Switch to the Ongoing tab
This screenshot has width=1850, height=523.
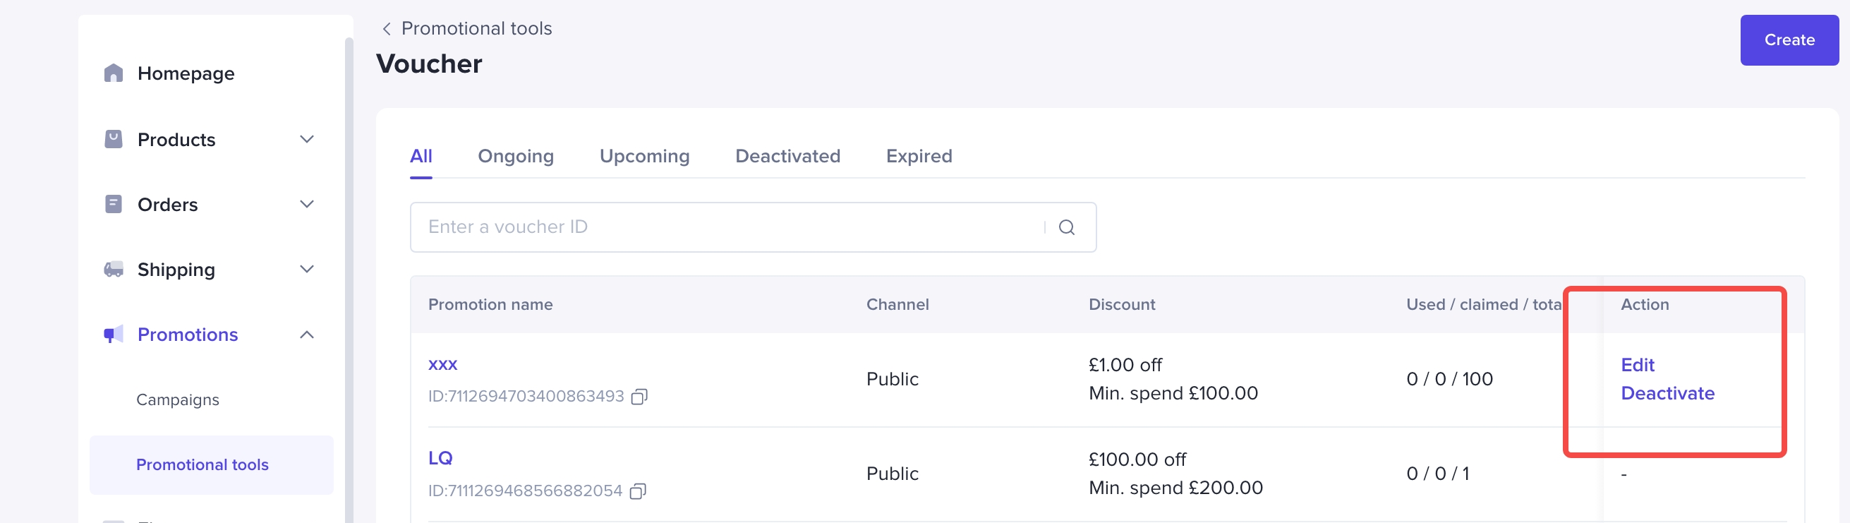[515, 156]
